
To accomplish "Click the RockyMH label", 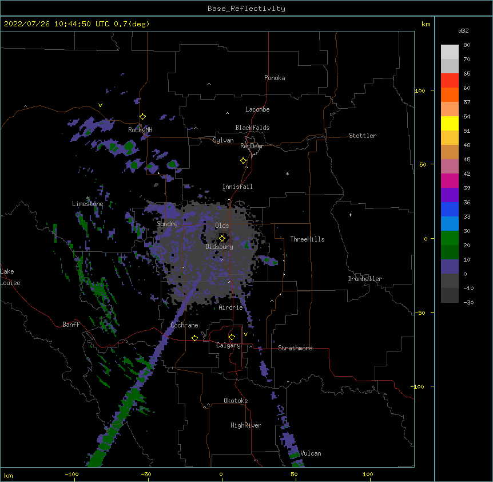I will pos(140,130).
